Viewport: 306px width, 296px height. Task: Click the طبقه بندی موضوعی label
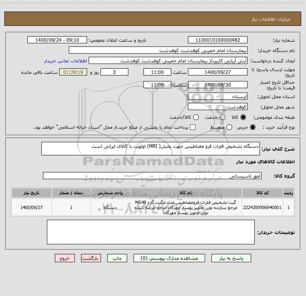click(x=274, y=117)
